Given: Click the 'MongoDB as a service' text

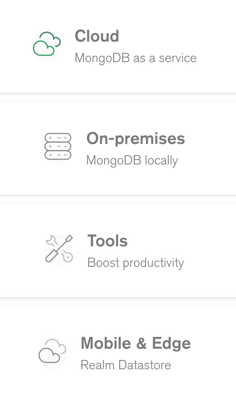Looking at the screenshot, I should coord(136,58).
